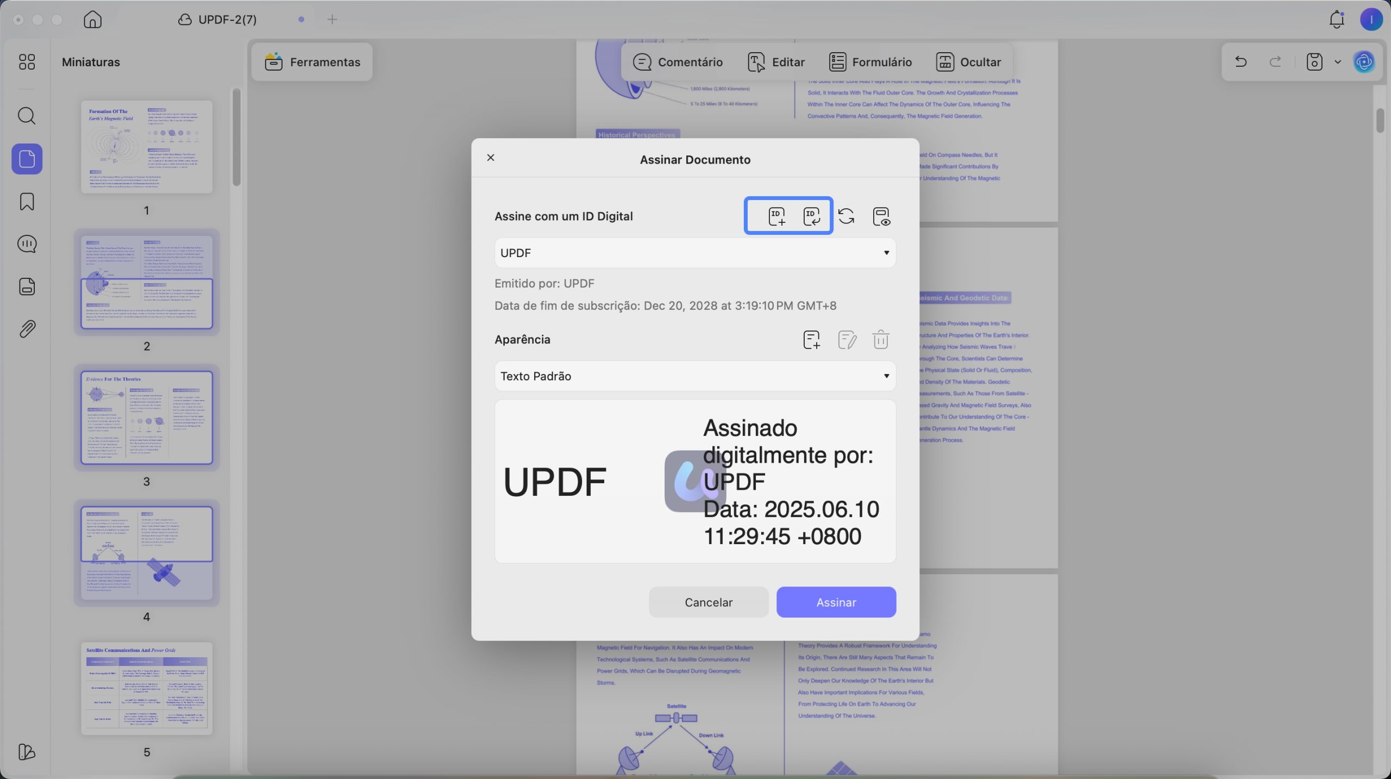
Task: Click the Assinar button
Action: (x=836, y=602)
